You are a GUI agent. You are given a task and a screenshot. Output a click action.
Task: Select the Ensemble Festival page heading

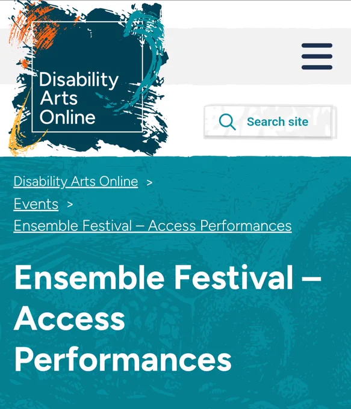click(x=167, y=318)
